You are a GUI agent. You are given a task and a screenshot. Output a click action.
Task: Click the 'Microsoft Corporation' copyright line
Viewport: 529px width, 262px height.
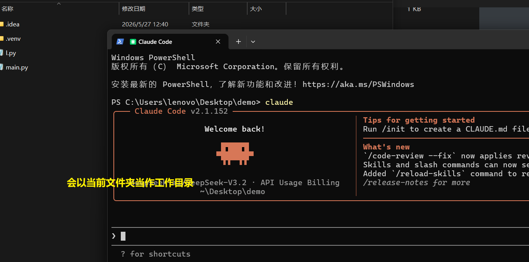click(228, 66)
